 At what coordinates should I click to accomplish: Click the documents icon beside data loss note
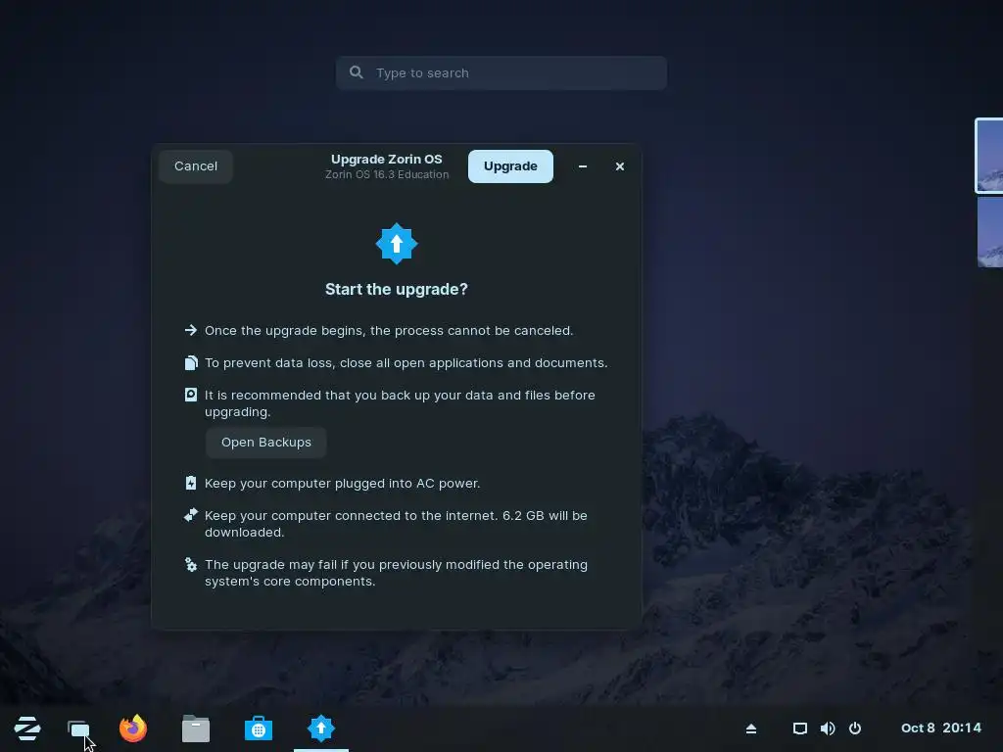[191, 363]
